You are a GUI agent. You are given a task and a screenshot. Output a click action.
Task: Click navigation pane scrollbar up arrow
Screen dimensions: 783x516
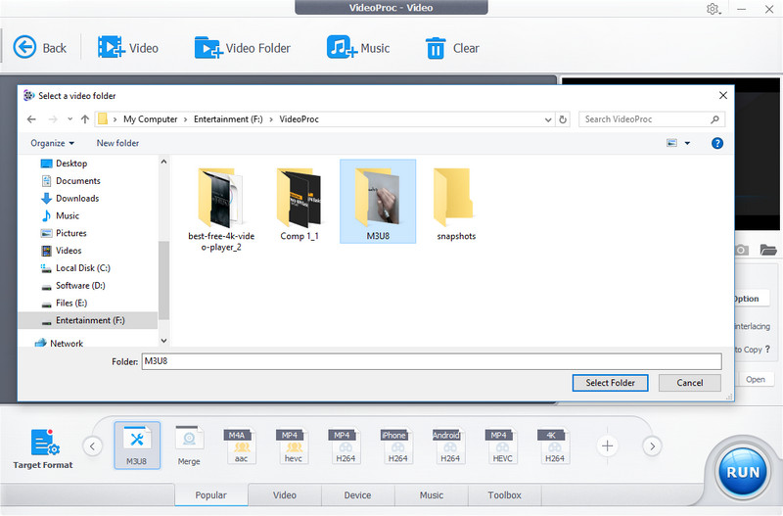coord(163,162)
